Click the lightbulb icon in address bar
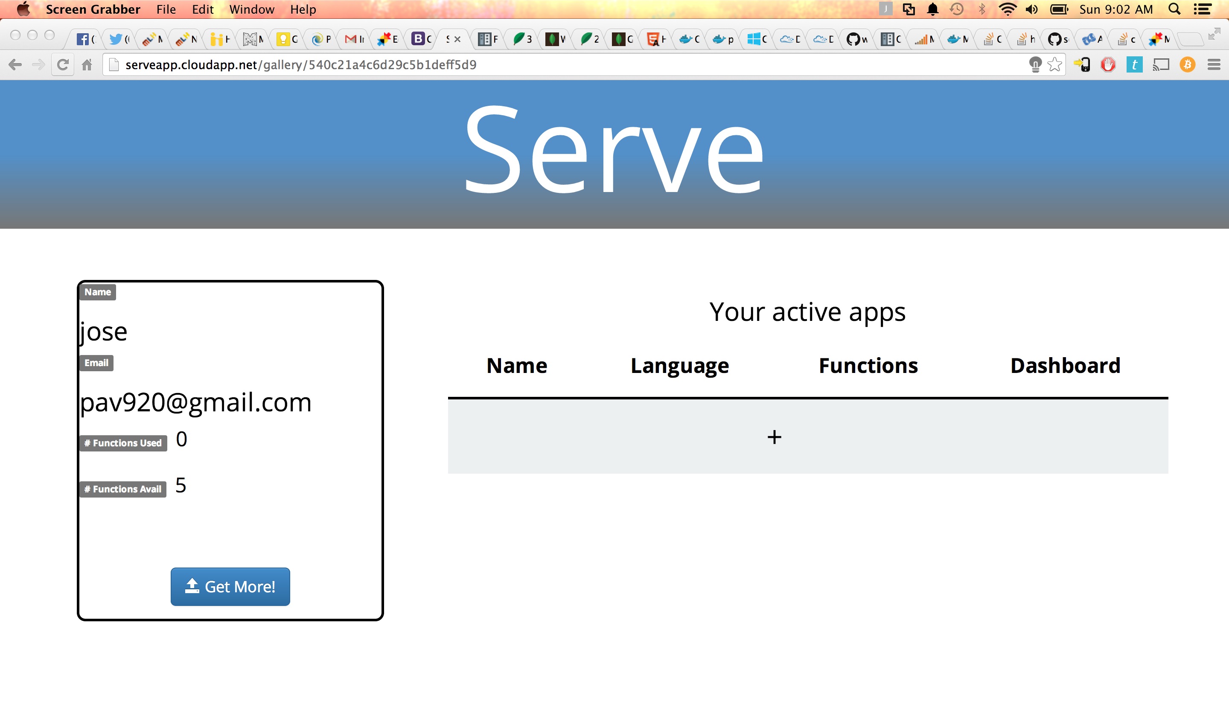Image resolution: width=1229 pixels, height=722 pixels. point(1035,64)
